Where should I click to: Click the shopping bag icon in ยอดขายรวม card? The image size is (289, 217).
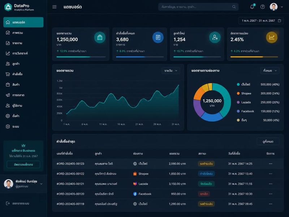point(100,38)
